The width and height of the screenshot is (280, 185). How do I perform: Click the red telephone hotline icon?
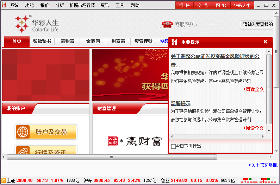(x=167, y=24)
